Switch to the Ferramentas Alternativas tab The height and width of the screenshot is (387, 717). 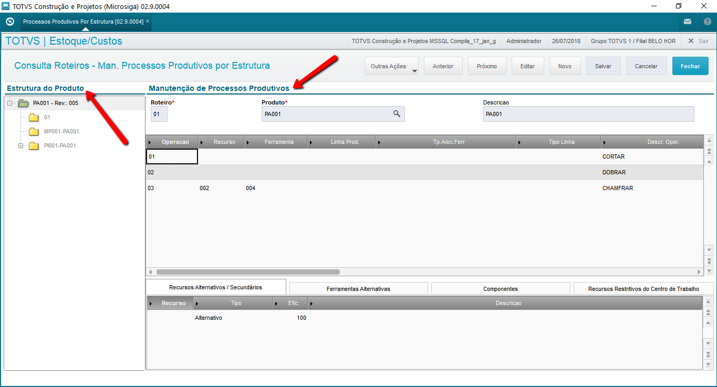pyautogui.click(x=358, y=289)
